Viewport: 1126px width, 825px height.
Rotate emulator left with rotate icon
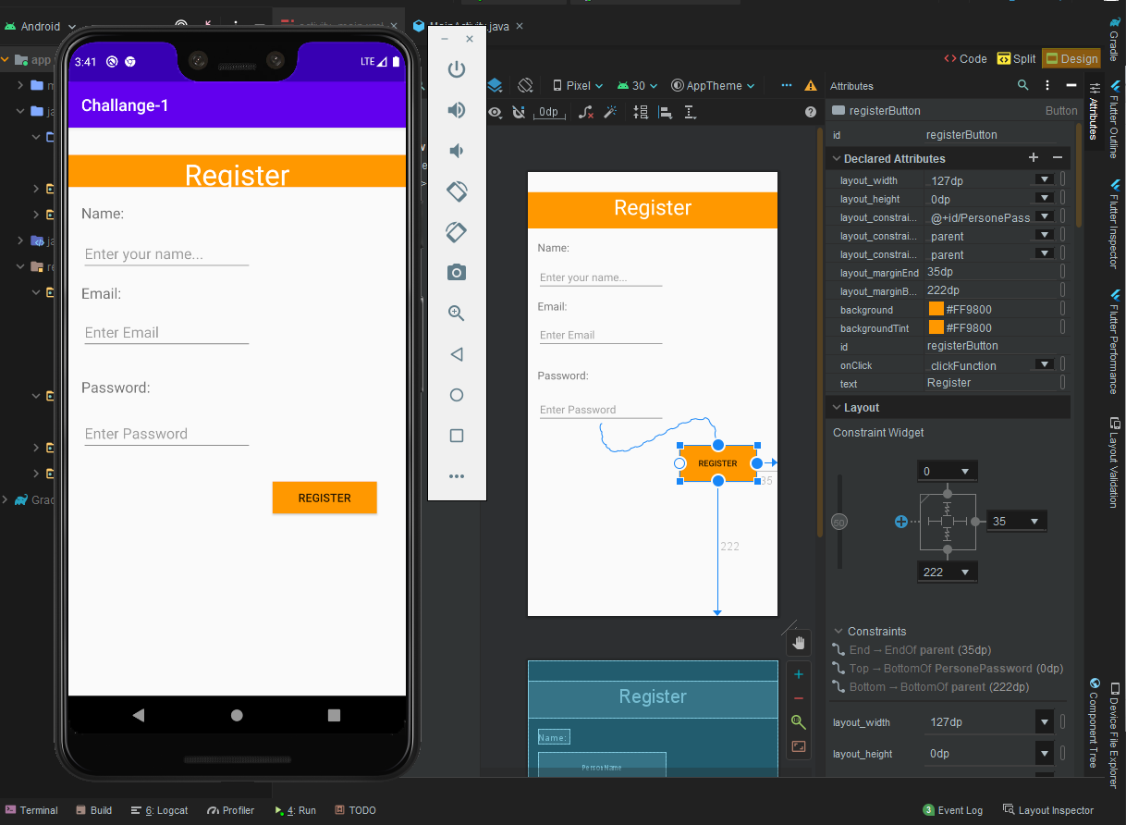457,191
